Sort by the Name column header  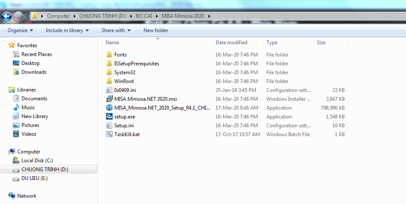pyautogui.click(x=112, y=43)
